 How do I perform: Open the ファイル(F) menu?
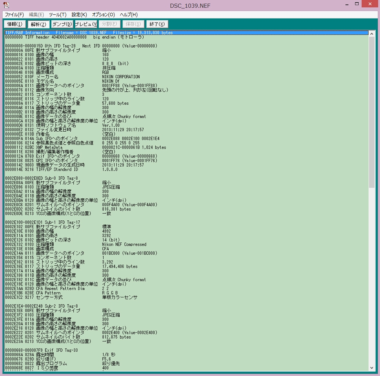14,14
